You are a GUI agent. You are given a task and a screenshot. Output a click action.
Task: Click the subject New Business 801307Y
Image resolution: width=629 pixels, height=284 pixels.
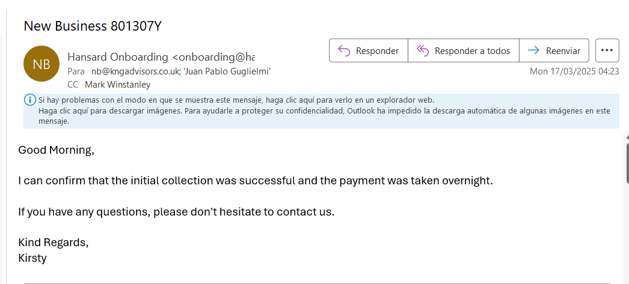93,26
